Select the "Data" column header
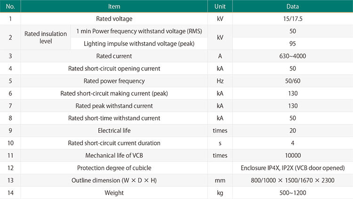The image size is (353, 199). click(x=292, y=7)
